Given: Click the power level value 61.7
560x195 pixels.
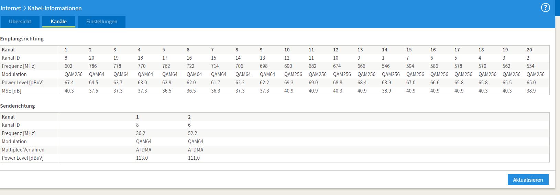Looking at the screenshot, I should [x=216, y=83].
